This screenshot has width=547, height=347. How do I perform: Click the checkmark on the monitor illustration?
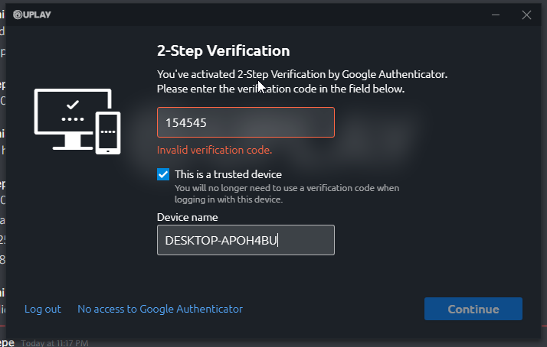73,103
